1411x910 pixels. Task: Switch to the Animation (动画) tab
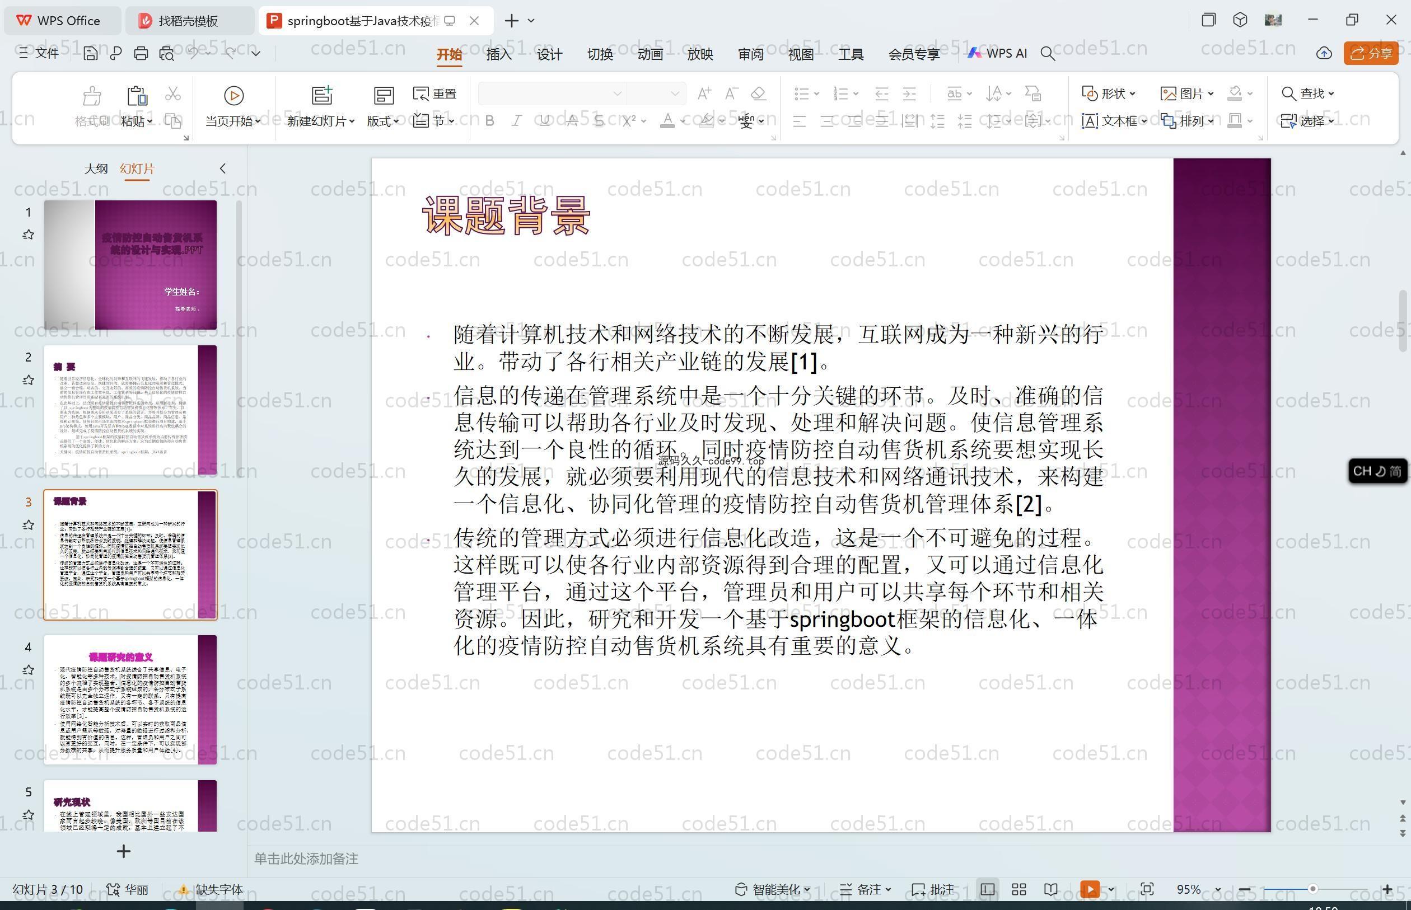point(650,54)
